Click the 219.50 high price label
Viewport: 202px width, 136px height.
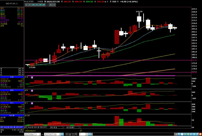[x=139, y=11]
